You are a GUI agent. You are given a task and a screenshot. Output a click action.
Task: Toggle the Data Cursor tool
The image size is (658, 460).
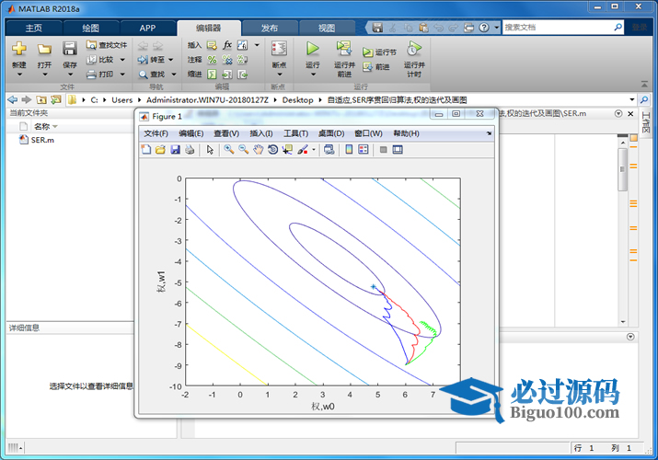pyautogui.click(x=287, y=150)
